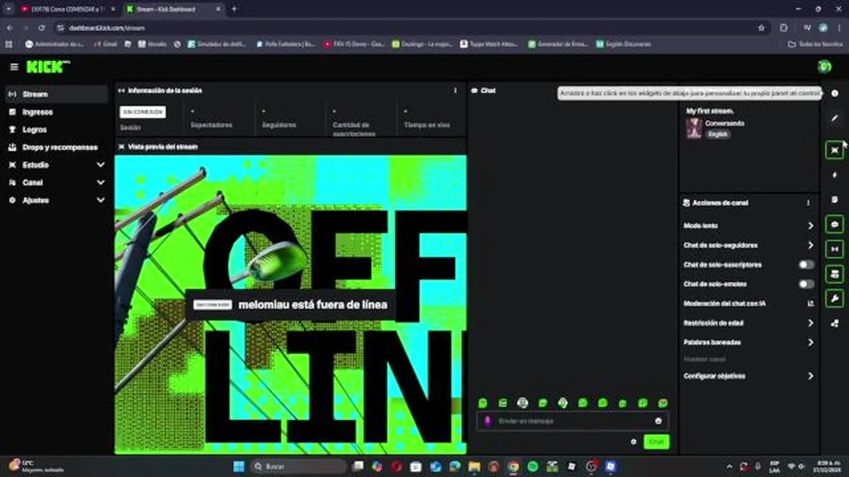Open Moderación del chat con IA stats icon
This screenshot has width=849, height=477.
point(811,303)
